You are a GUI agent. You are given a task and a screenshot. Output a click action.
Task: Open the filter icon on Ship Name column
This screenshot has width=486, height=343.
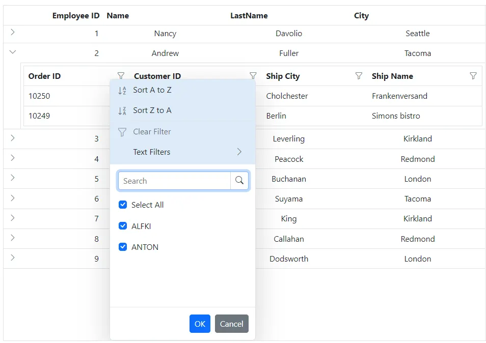473,75
